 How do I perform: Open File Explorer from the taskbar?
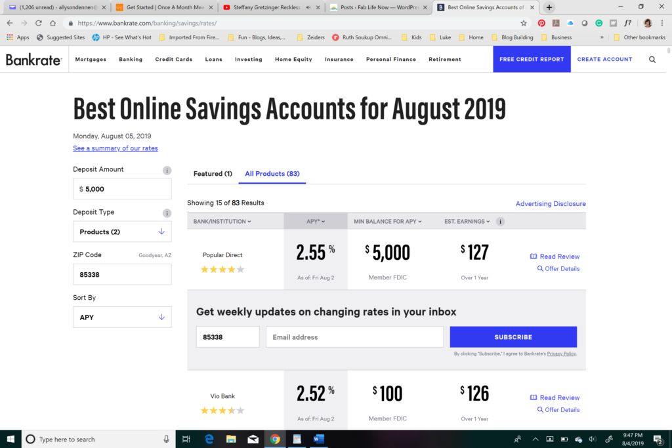click(231, 439)
